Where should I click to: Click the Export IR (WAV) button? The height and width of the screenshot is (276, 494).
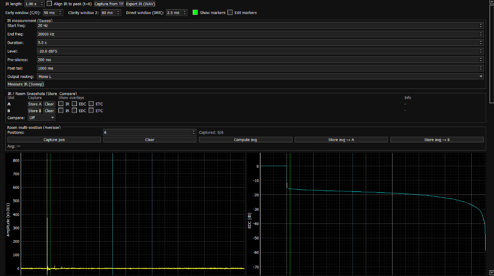[x=141, y=4]
